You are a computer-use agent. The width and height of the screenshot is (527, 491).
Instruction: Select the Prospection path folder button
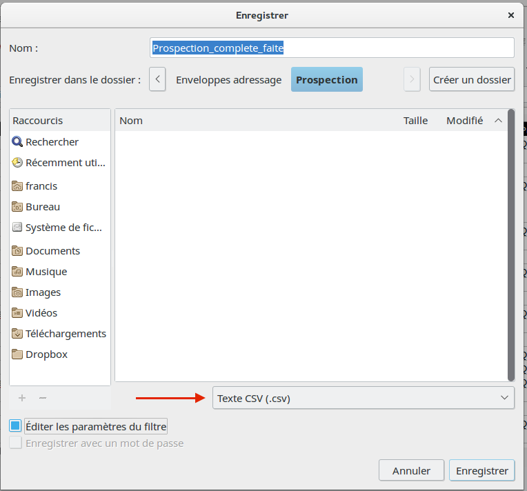point(326,80)
